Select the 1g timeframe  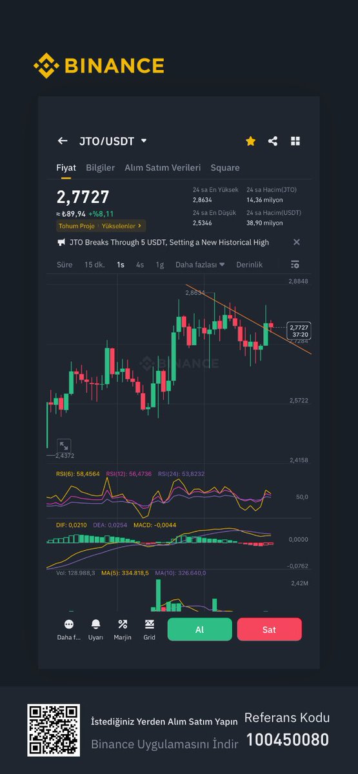tap(160, 264)
